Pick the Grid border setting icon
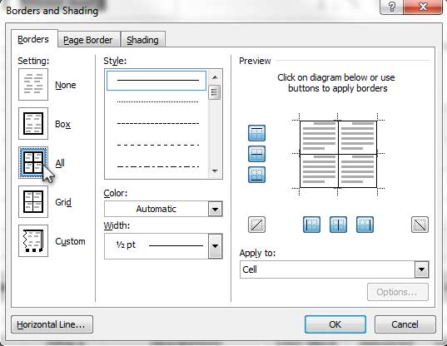The width and height of the screenshot is (447, 346). [33, 202]
